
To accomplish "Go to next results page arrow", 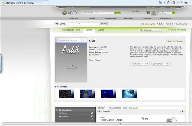I will (x=184, y=111).
